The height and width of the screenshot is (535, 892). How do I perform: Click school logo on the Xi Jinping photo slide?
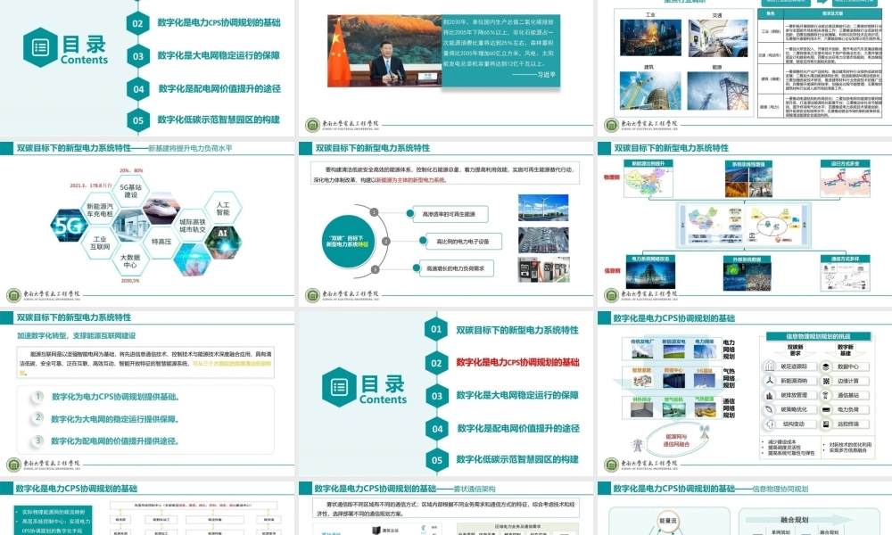312,125
